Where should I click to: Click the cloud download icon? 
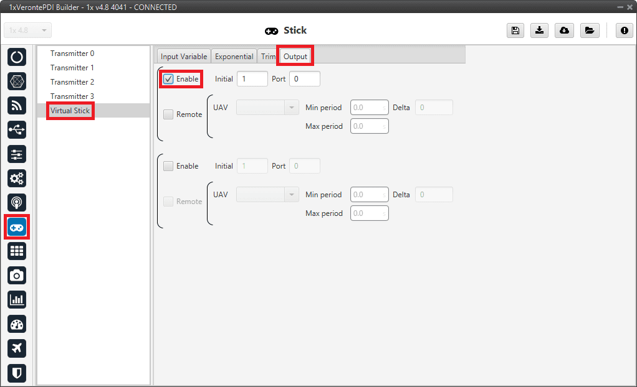564,30
